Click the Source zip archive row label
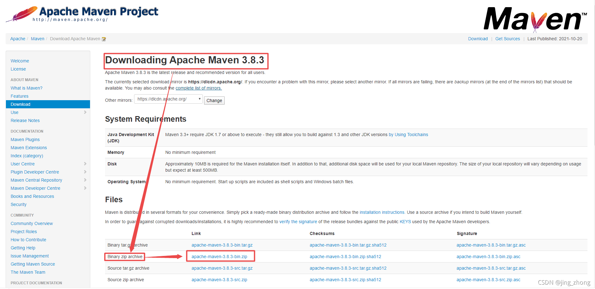Viewport: 595px width, 289px height. click(x=126, y=280)
